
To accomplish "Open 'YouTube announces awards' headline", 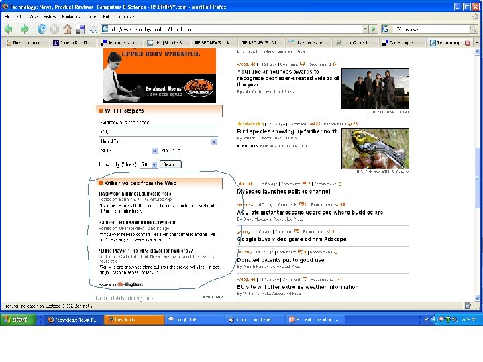I will point(288,78).
